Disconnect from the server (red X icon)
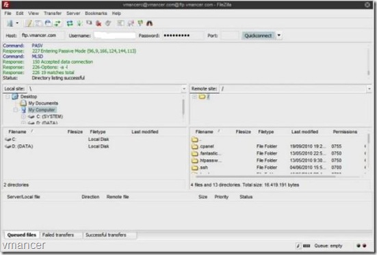The image size is (377, 255). click(99, 23)
